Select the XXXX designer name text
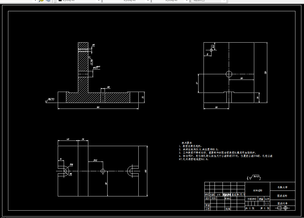Viewport: 304px width, 218px height. click(x=213, y=198)
